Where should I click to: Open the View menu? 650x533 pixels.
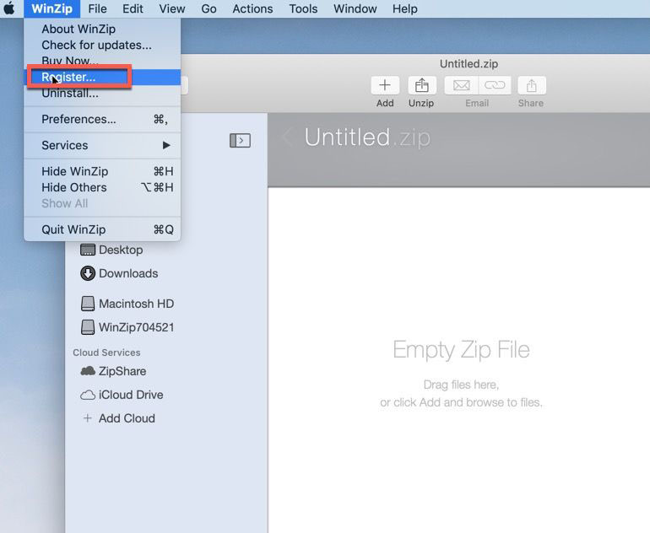[172, 8]
